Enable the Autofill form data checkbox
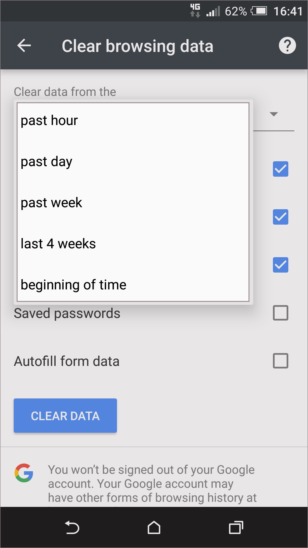308x548 pixels. pyautogui.click(x=280, y=361)
